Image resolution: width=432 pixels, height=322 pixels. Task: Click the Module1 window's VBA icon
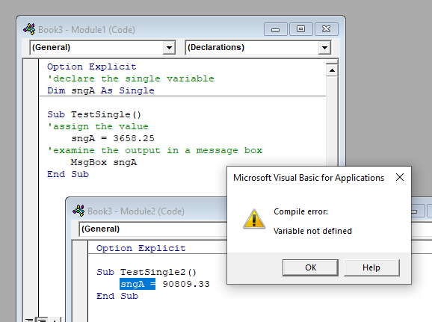tap(29, 29)
